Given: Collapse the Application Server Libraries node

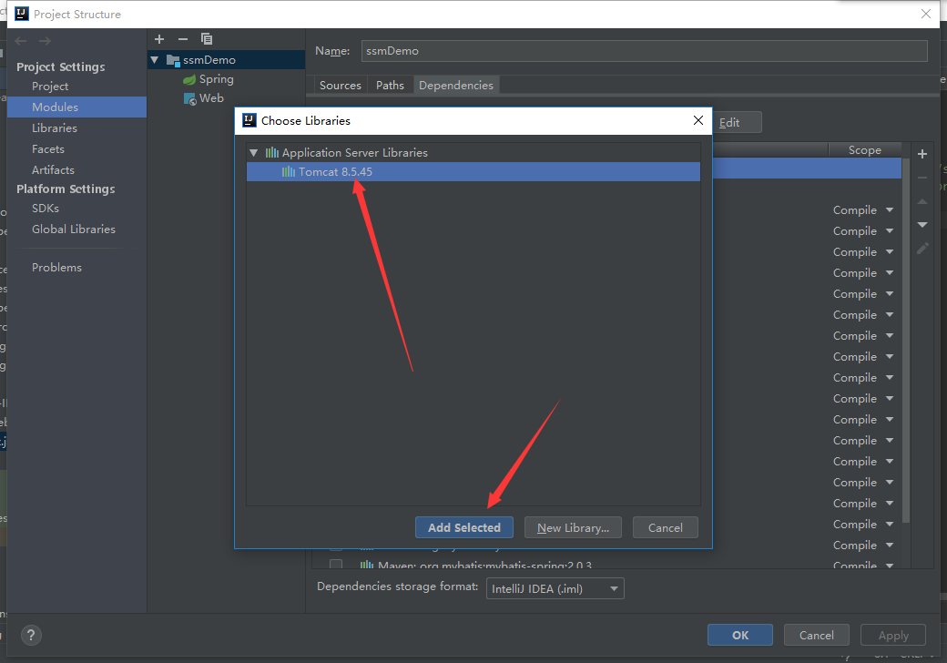Looking at the screenshot, I should click(254, 153).
